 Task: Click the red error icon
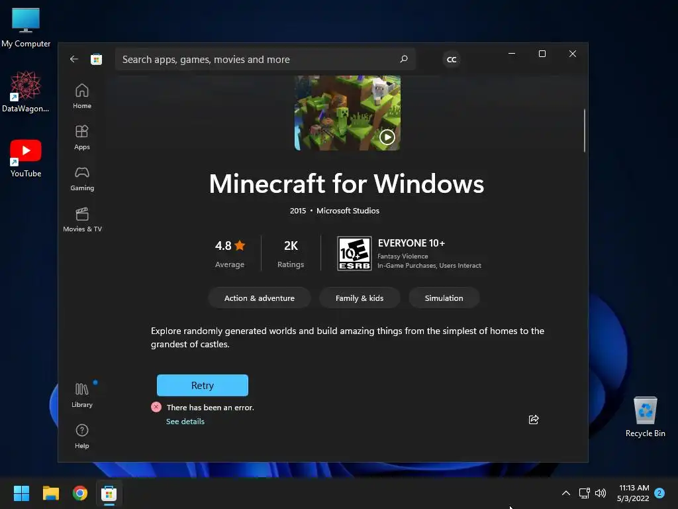point(156,407)
